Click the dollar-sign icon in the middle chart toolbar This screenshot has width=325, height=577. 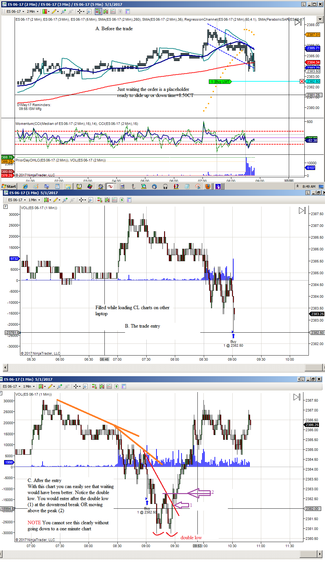click(122, 200)
